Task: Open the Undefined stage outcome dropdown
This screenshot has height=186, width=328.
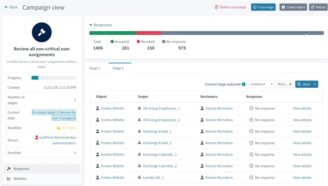Action: (261, 84)
